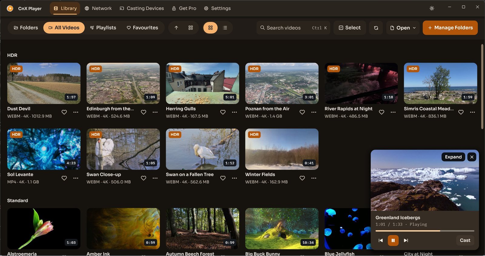This screenshot has width=485, height=256.
Task: Open more options for River Rapids at Night
Action: point(393,112)
